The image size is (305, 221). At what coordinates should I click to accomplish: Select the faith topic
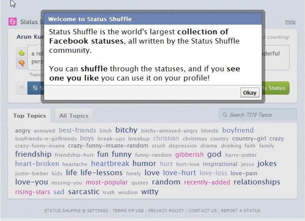tap(250, 146)
